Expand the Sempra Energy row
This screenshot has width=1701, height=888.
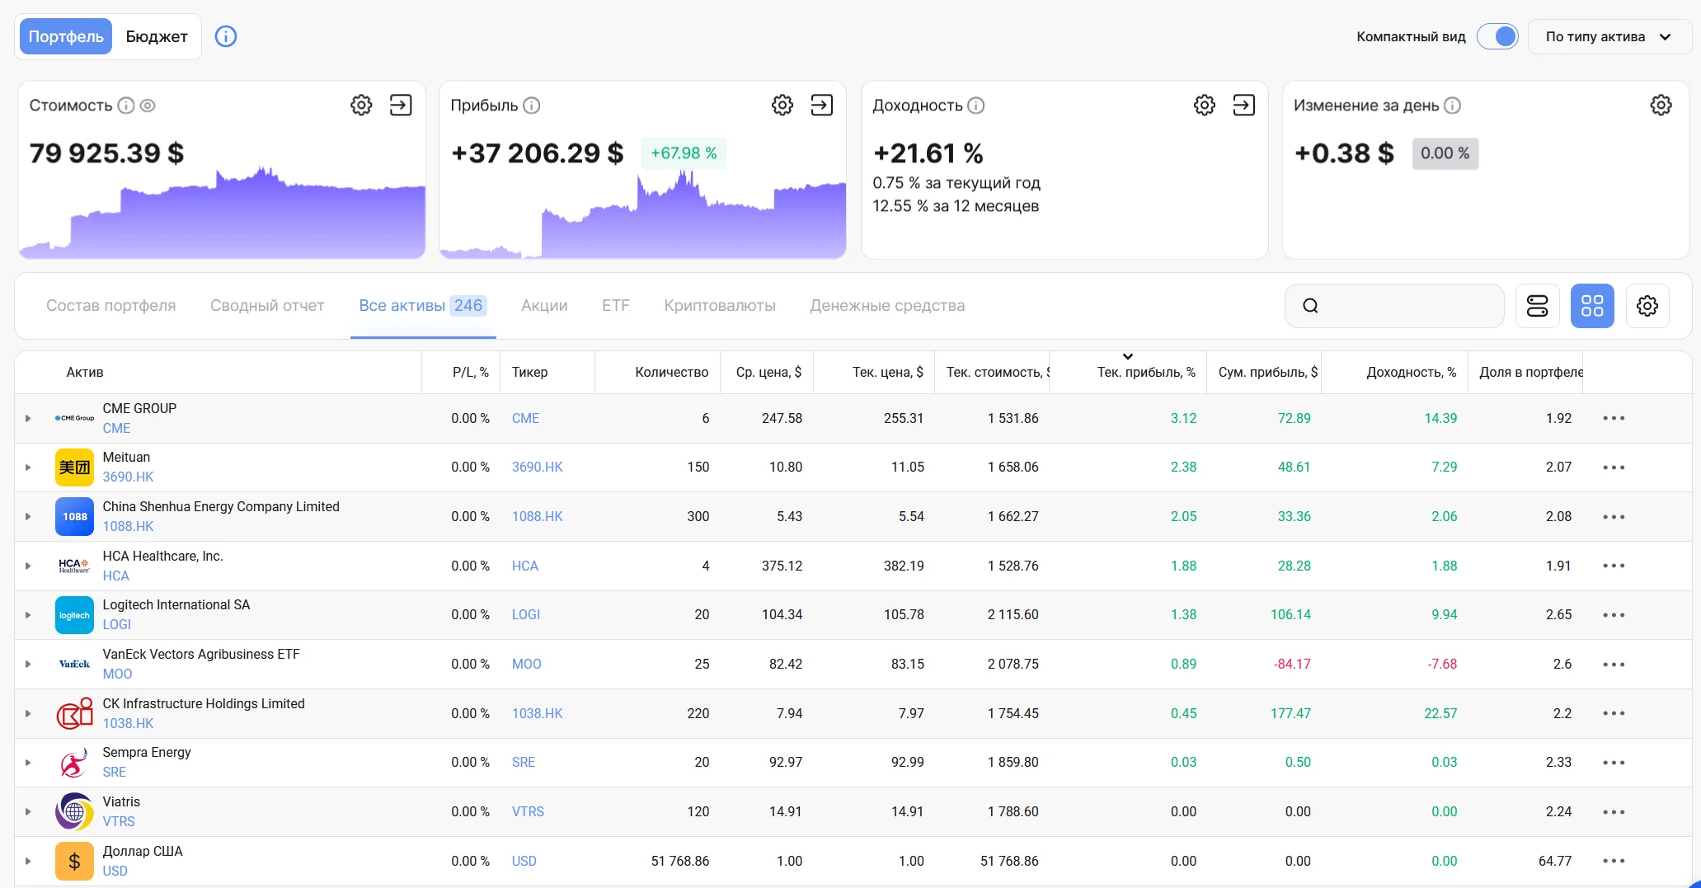coord(28,763)
